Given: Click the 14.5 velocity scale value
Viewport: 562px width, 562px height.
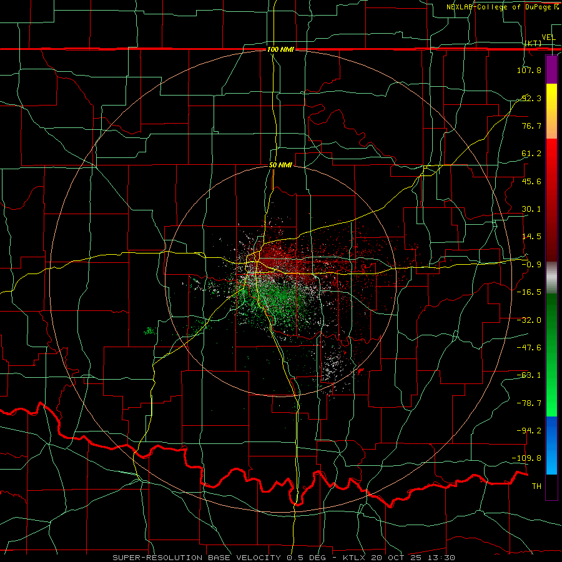Looking at the screenshot, I should click(x=531, y=237).
